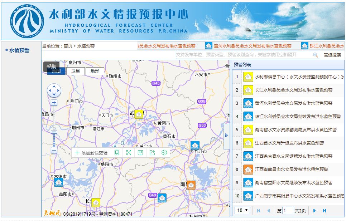The width and height of the screenshot is (346, 221).
Task: Select the yellow alert icon beside 长江水利委员会 entry
Action: [x=248, y=90]
